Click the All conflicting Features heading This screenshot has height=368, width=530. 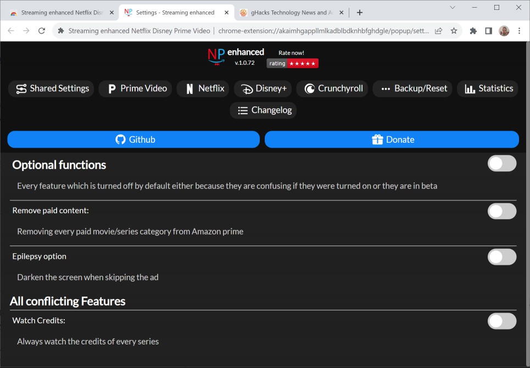tap(68, 301)
